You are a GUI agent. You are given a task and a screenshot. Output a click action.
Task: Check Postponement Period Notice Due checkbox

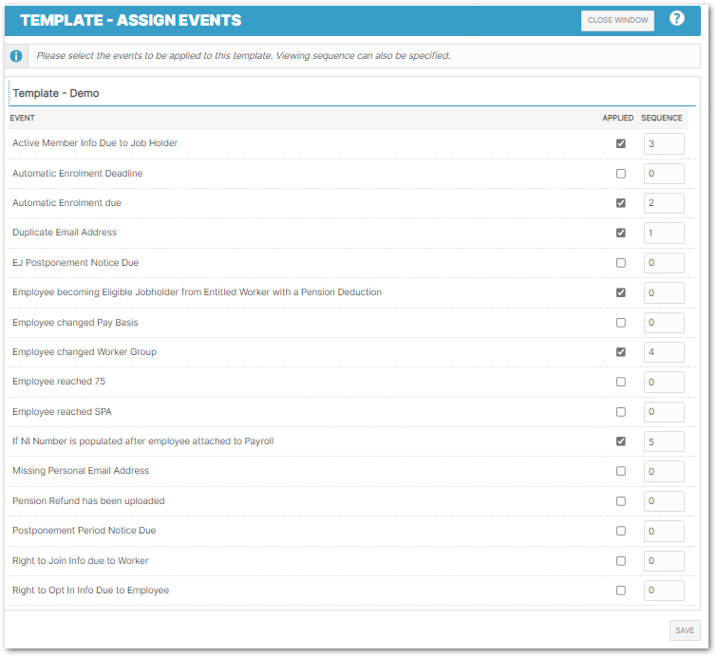coord(621,531)
